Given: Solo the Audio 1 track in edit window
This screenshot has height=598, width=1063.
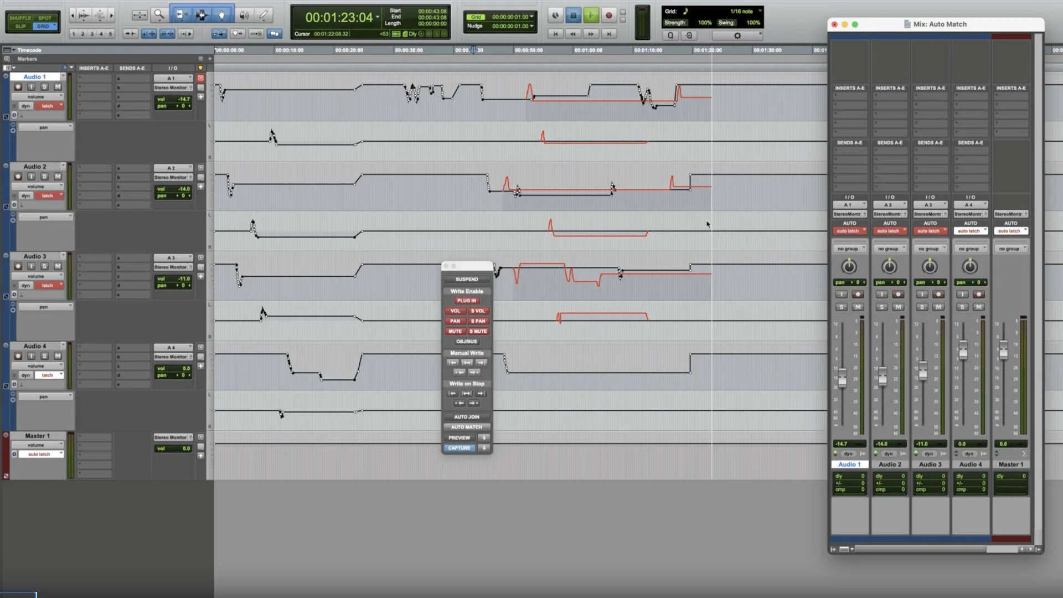Looking at the screenshot, I should click(x=44, y=87).
